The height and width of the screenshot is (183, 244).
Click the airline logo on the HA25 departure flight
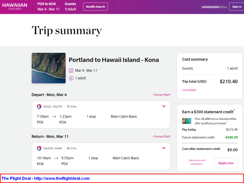[39, 107]
